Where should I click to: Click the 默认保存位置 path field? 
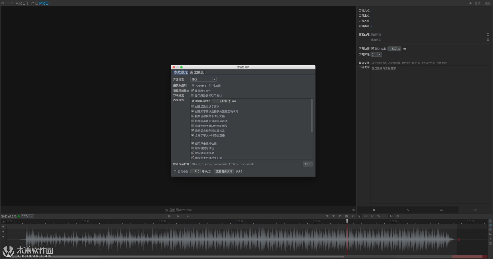[246, 164]
